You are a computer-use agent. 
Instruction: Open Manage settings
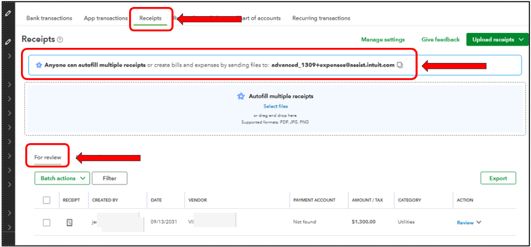tap(383, 40)
